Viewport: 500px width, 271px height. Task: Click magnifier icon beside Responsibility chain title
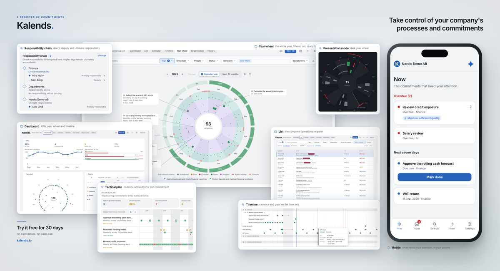(22, 48)
